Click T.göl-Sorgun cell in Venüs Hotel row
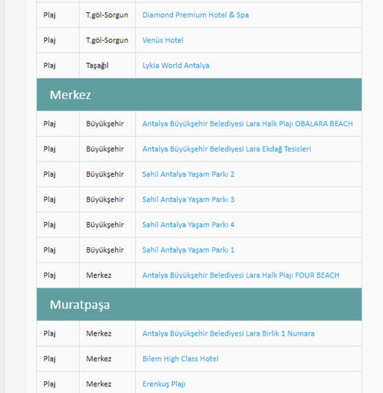The width and height of the screenshot is (383, 393). point(107,40)
